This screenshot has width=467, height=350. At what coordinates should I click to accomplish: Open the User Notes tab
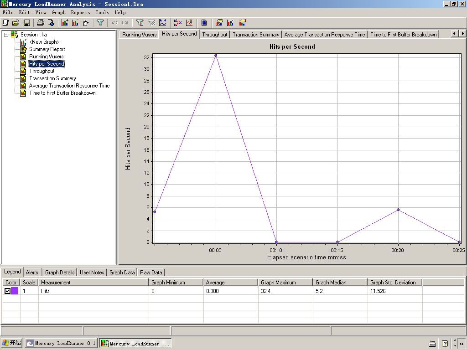coord(92,273)
